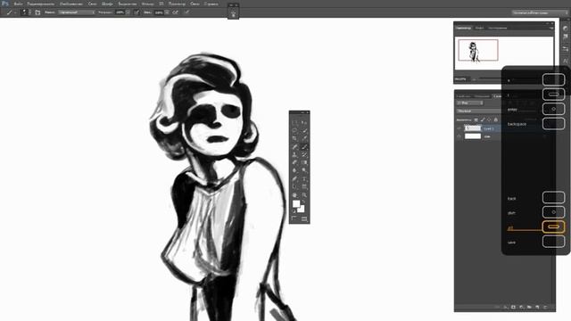Open the workspace switcher dropdown

pyautogui.click(x=540, y=12)
